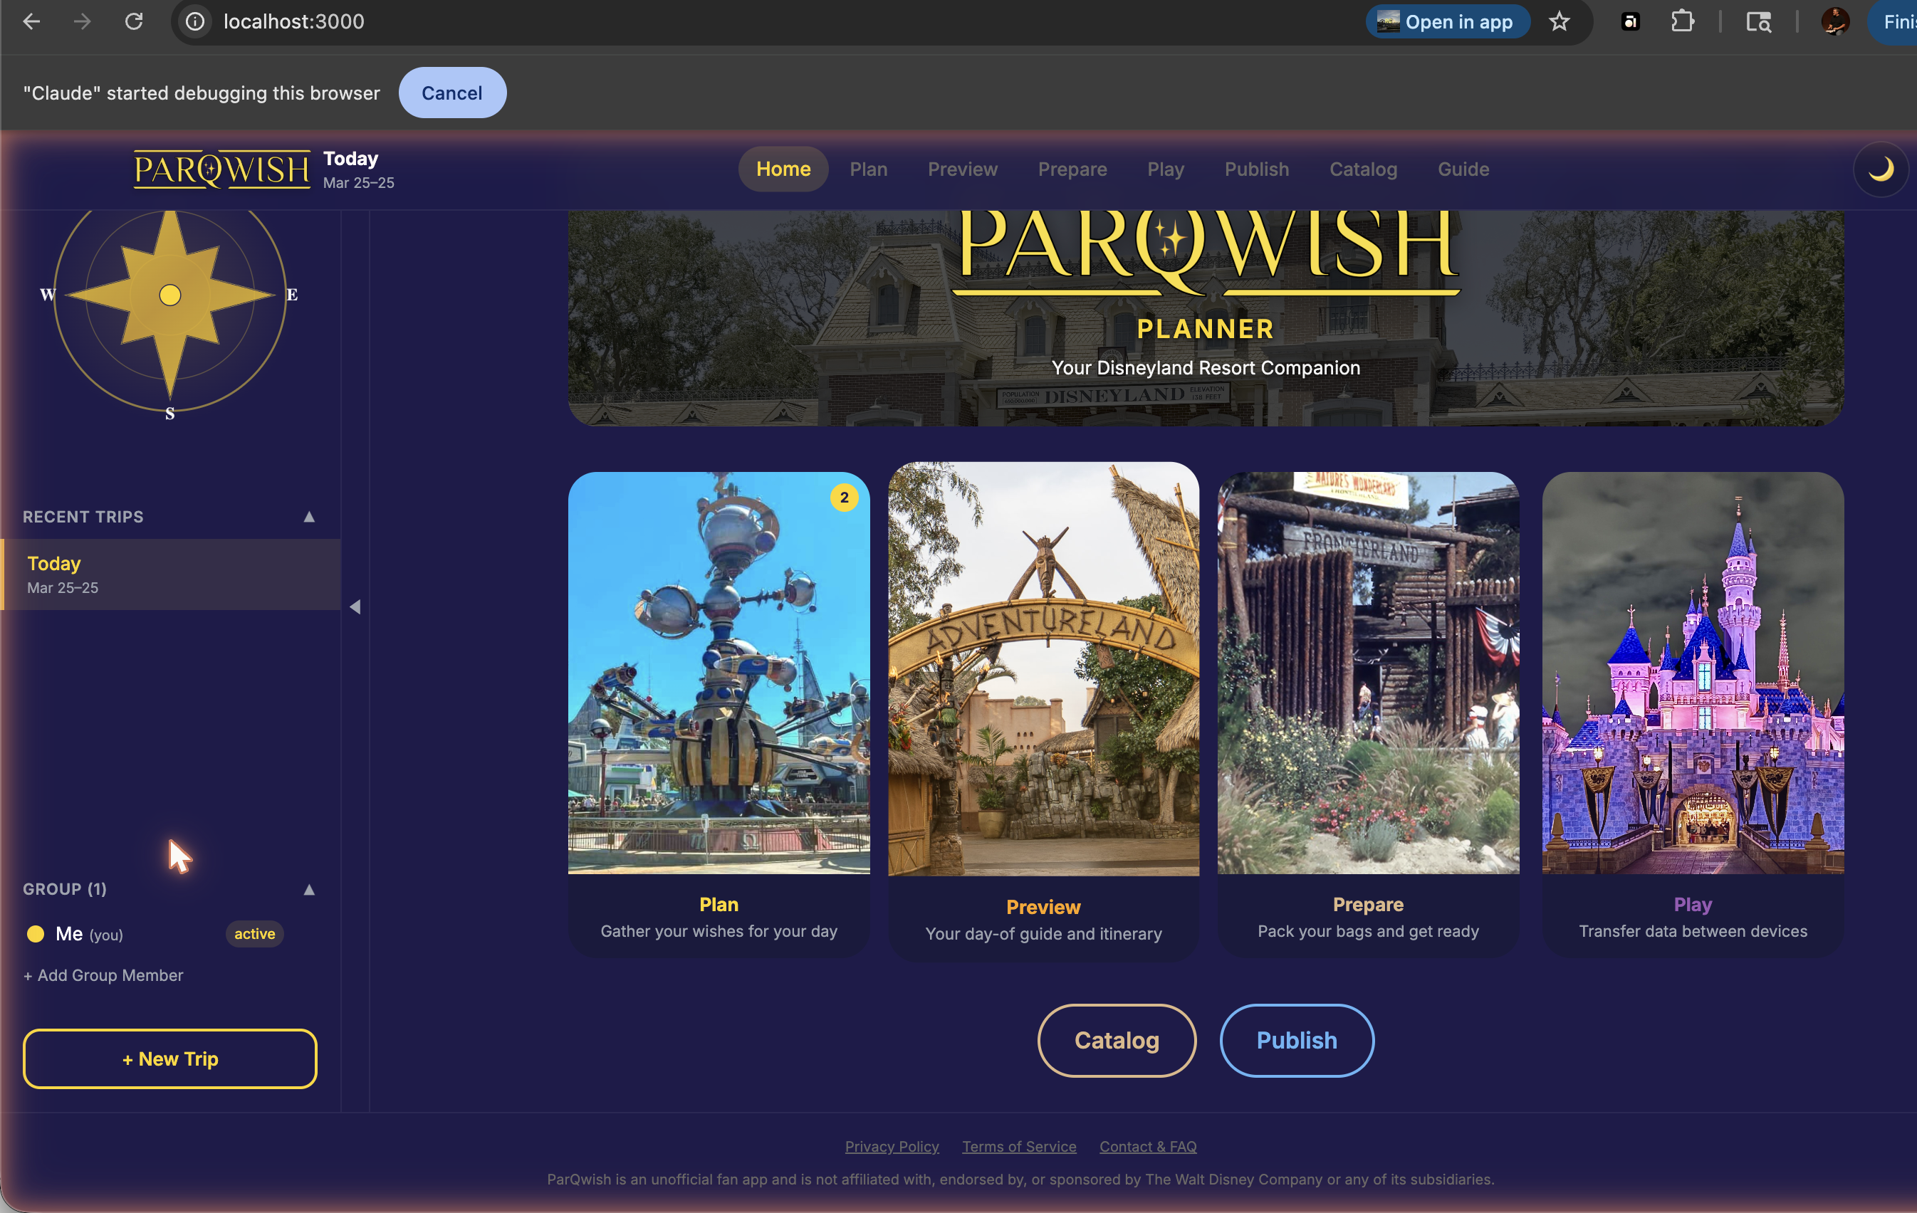
Task: Open the Terms of Service link
Action: tap(1019, 1147)
